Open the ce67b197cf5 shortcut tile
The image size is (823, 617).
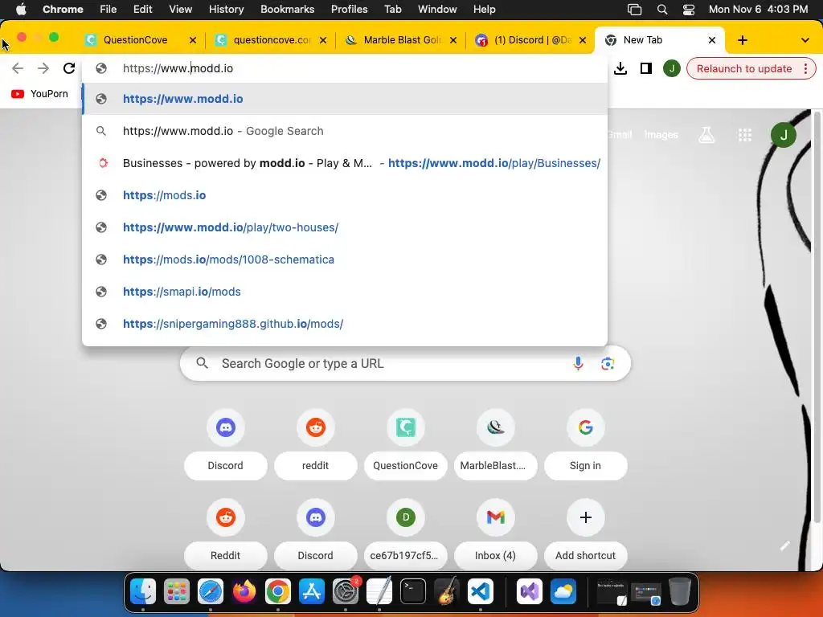(x=405, y=533)
